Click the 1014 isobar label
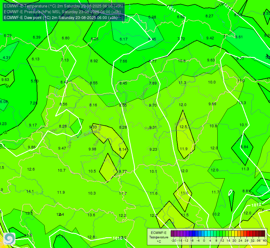Image resolution: width=270 pixels, height=248 pixels. click(x=171, y=9)
